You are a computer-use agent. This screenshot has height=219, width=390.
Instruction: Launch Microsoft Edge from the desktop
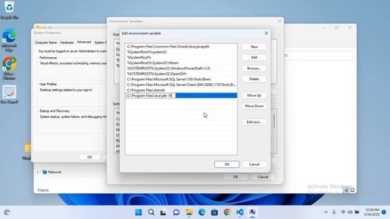click(x=9, y=40)
